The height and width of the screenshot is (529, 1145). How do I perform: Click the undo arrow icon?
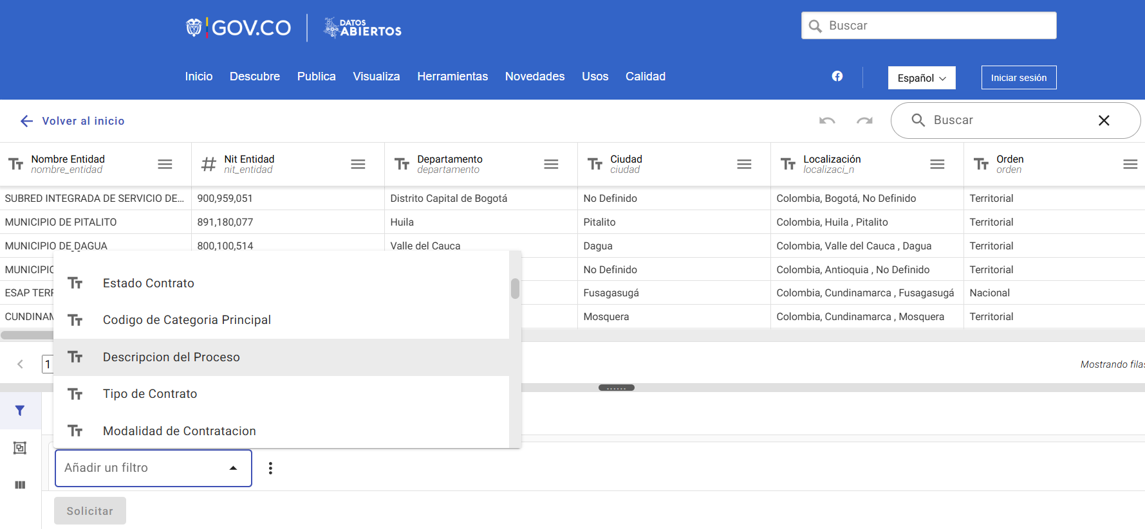pos(827,120)
